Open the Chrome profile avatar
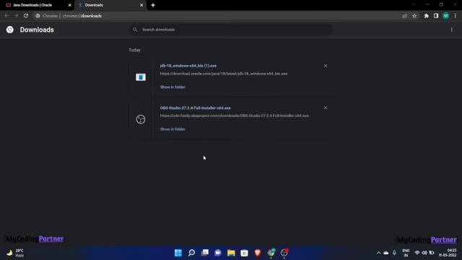462x260 pixels. pyautogui.click(x=446, y=16)
